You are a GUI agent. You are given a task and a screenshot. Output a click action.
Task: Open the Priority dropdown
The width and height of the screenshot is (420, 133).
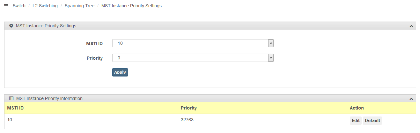[193, 58]
